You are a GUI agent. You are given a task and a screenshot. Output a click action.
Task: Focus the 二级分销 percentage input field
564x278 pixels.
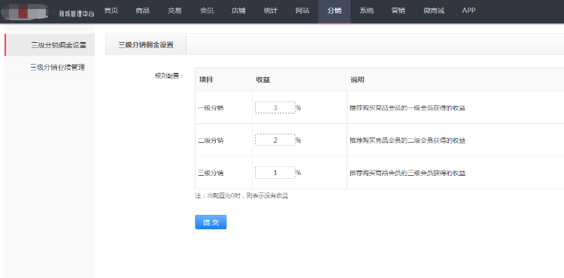click(275, 140)
